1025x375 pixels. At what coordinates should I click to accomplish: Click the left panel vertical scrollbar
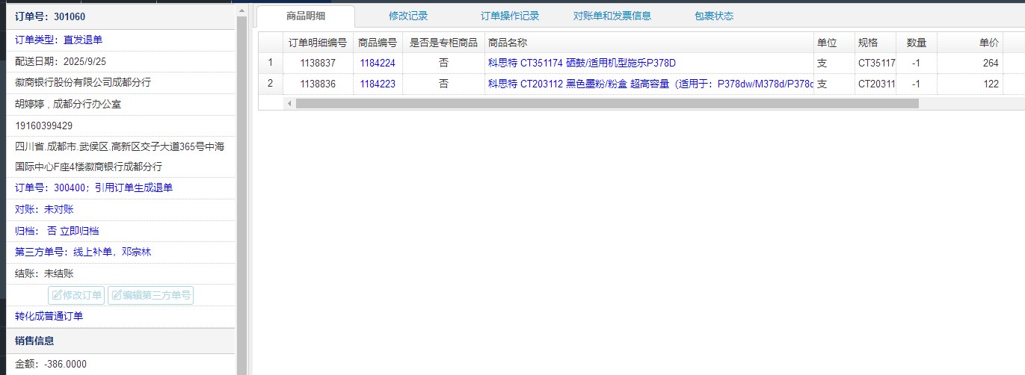pos(241,187)
